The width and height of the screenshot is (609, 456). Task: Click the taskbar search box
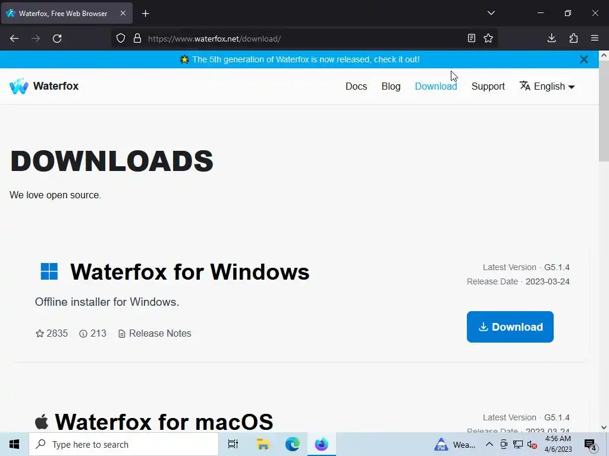tap(124, 444)
